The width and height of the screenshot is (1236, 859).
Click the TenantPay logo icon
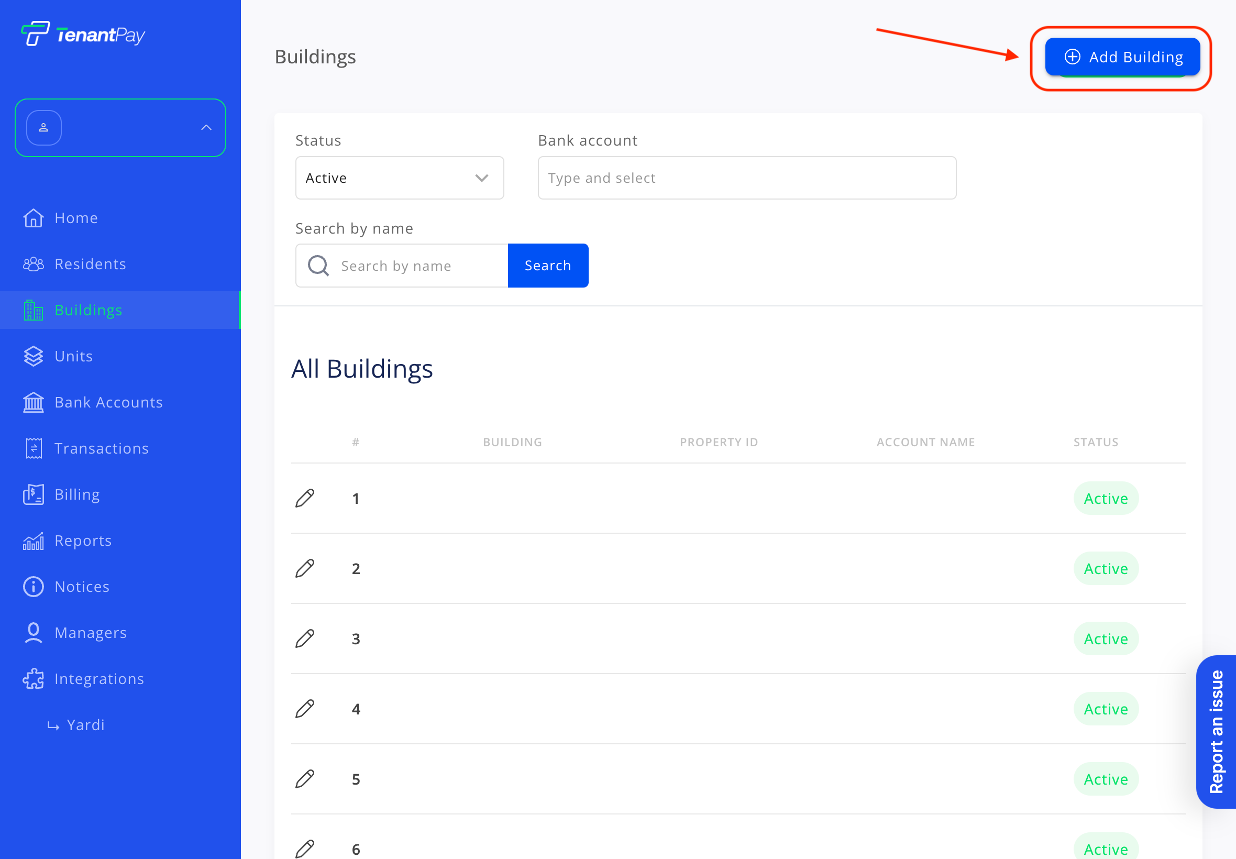point(35,34)
